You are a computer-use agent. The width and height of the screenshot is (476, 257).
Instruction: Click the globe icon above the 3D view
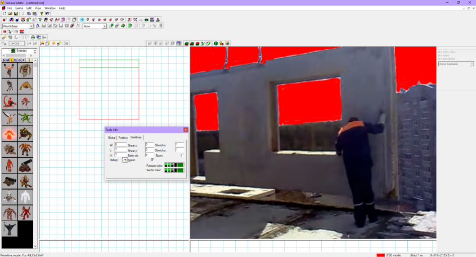216,44
